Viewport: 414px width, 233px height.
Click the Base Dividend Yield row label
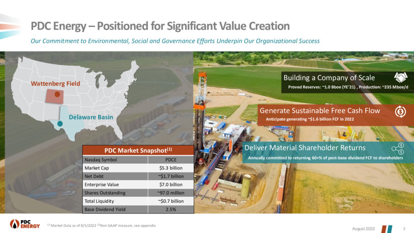(105, 209)
